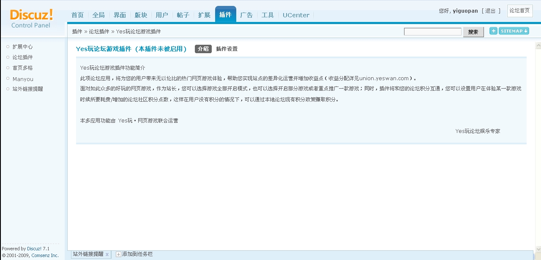
Task: Click the Discuz! Control Panel logo
Action: 32,19
